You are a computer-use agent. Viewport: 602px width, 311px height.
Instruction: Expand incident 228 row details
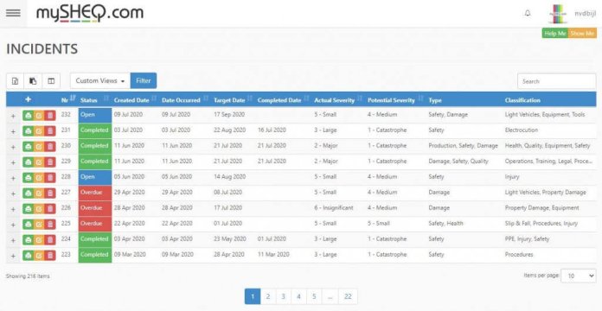(x=13, y=178)
